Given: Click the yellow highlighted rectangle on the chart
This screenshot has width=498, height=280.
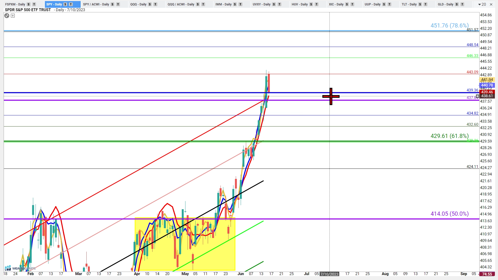Looking at the screenshot, I should (x=185, y=244).
